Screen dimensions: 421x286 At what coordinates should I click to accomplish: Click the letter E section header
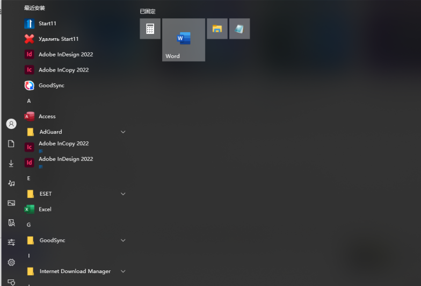(x=29, y=178)
